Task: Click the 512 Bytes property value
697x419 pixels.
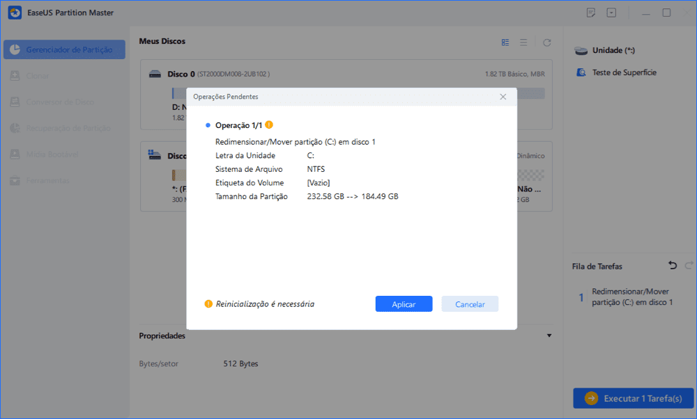Action: point(240,363)
